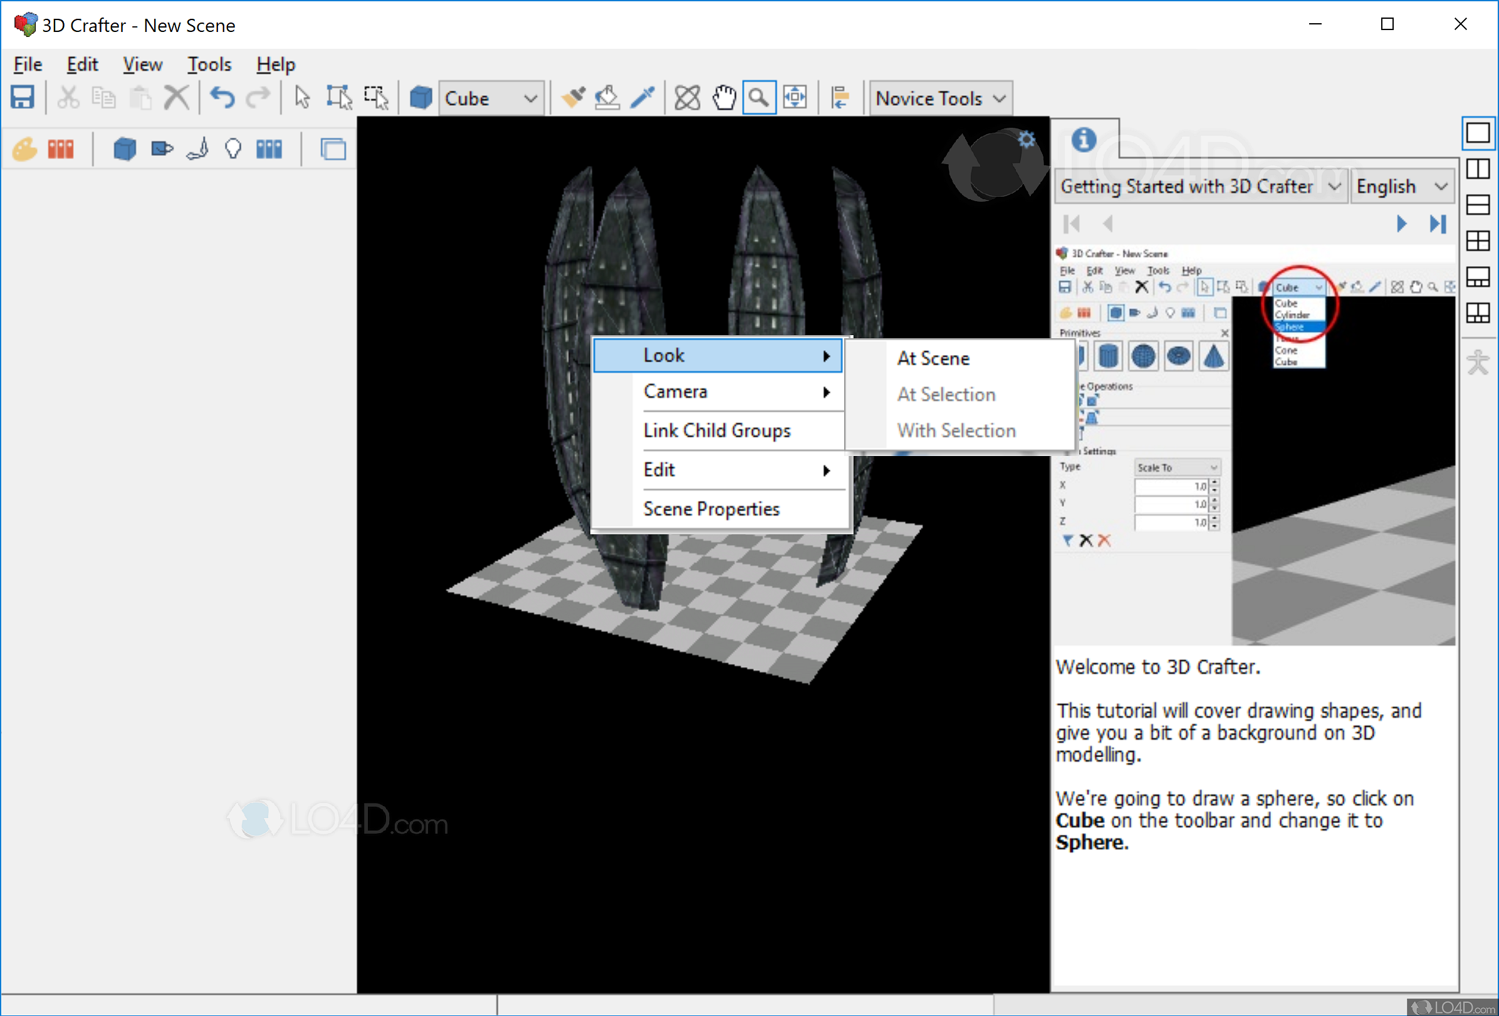Viewport: 1499px width, 1016px height.
Task: Undo the last action
Action: pos(221,96)
